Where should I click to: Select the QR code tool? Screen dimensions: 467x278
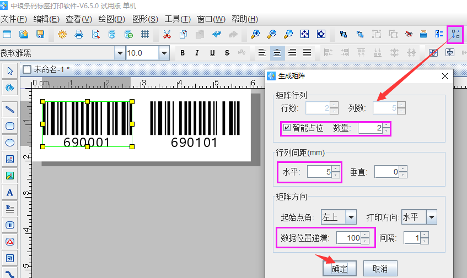coord(10,258)
